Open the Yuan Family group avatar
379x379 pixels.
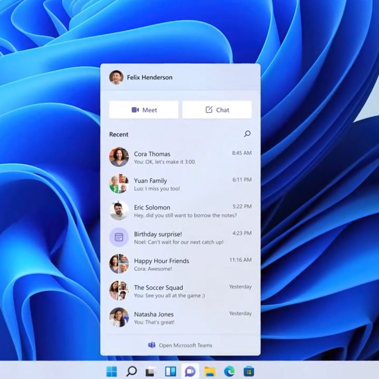(x=118, y=184)
